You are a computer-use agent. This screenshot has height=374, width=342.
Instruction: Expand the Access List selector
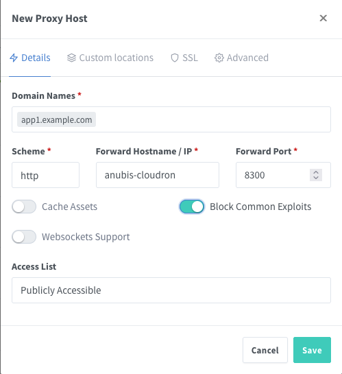point(171,290)
